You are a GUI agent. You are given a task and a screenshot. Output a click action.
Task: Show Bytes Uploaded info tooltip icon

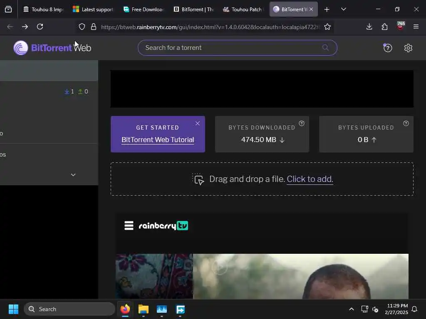pos(406,123)
